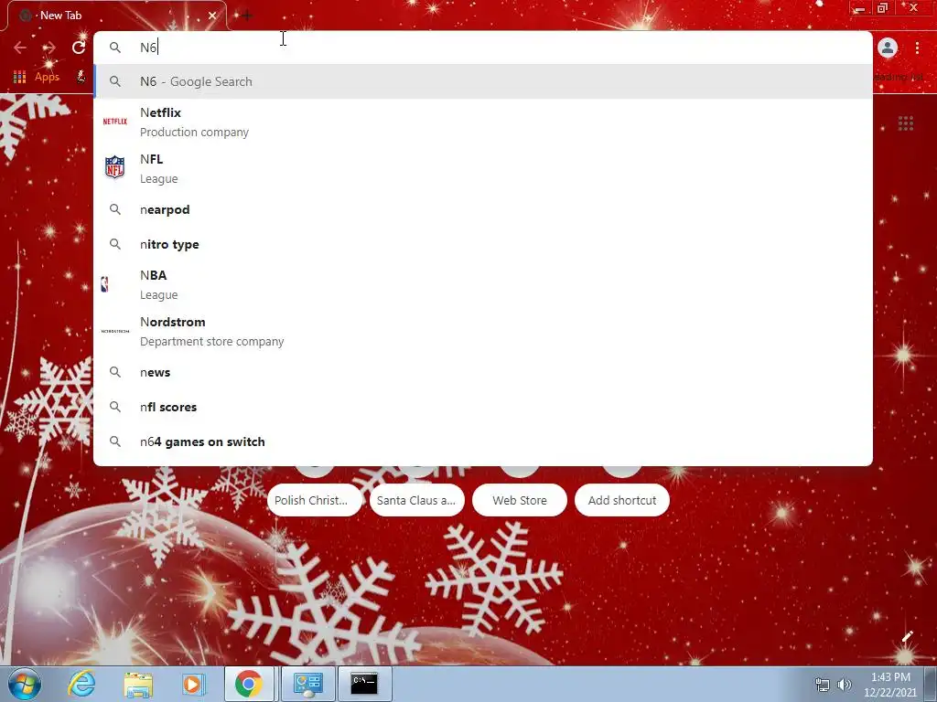Open the Chrome three-dot menu
The height and width of the screenshot is (702, 937).
(917, 48)
